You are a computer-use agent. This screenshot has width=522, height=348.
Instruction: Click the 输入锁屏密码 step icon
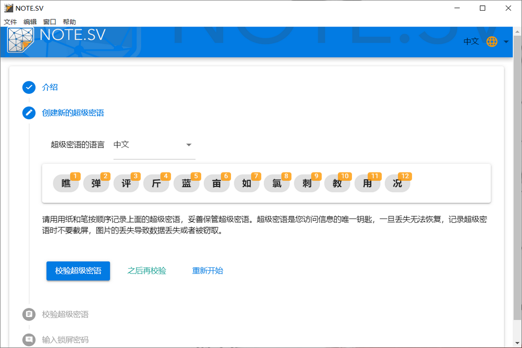point(29,339)
